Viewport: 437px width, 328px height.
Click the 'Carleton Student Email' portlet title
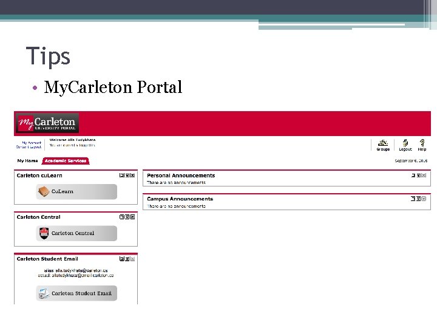pos(47,259)
